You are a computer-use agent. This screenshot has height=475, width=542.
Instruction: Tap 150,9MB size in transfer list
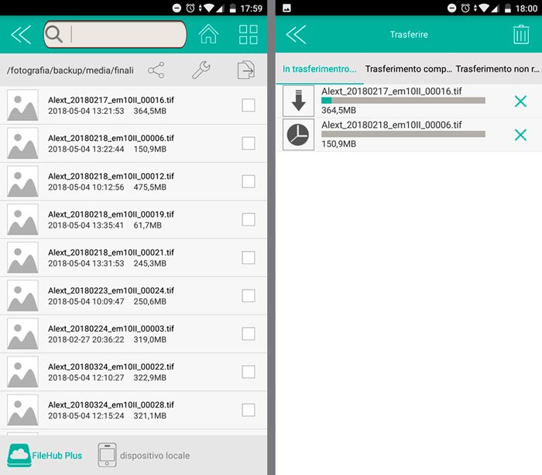[339, 144]
